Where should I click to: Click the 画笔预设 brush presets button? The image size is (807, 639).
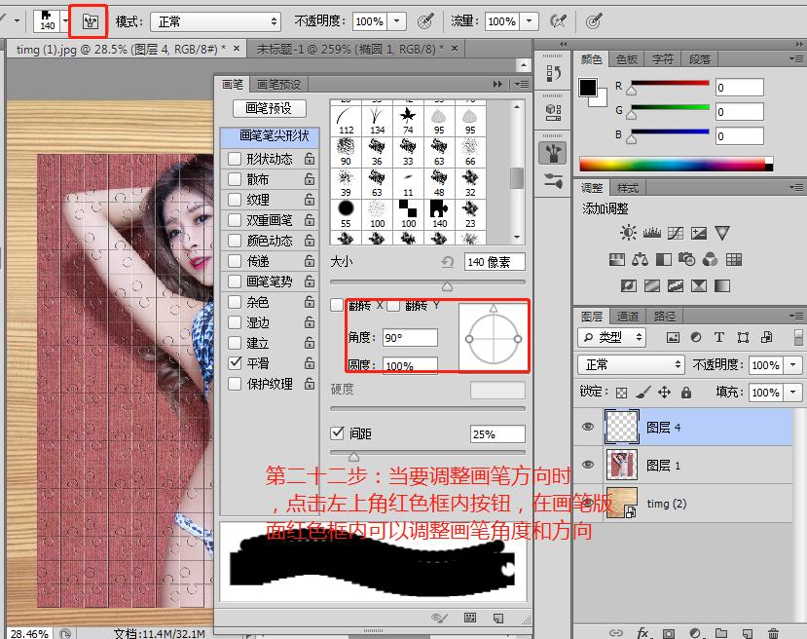[269, 107]
